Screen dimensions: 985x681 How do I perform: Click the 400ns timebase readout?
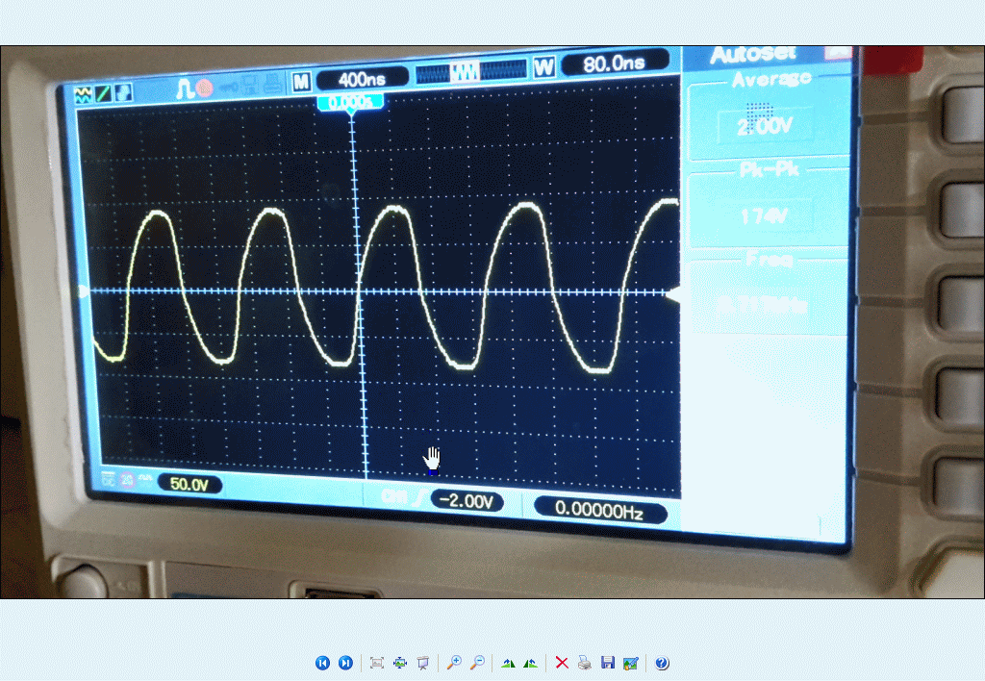pyautogui.click(x=361, y=79)
